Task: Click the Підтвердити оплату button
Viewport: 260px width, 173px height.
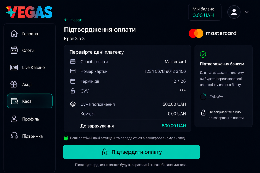Action: click(132, 152)
